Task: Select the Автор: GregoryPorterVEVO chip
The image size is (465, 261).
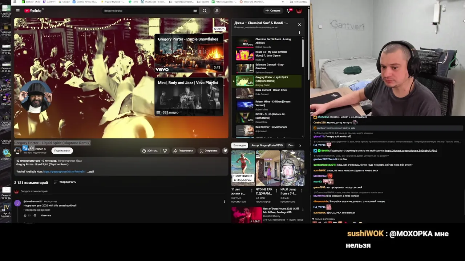Action: (x=267, y=145)
